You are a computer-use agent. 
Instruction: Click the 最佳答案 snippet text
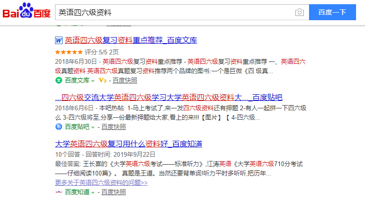pyautogui.click(x=179, y=169)
